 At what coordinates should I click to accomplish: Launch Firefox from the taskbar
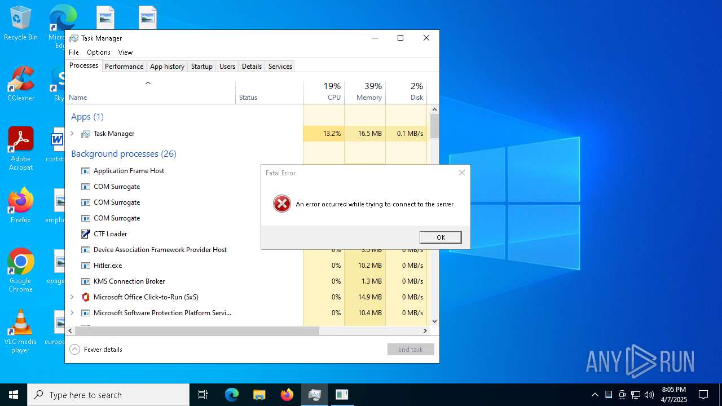coord(287,395)
